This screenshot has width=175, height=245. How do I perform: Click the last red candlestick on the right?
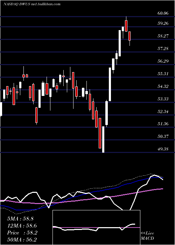129,36
